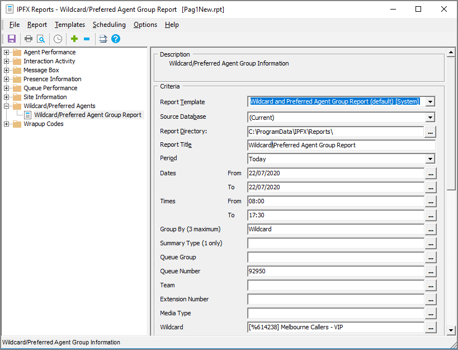This screenshot has width=458, height=350.
Task: Click the Print icon in toolbar
Action: [x=29, y=39]
